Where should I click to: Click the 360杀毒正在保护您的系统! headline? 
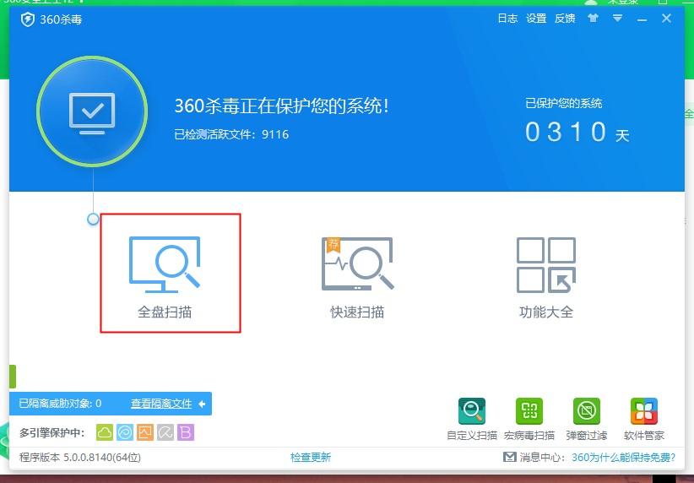point(282,106)
